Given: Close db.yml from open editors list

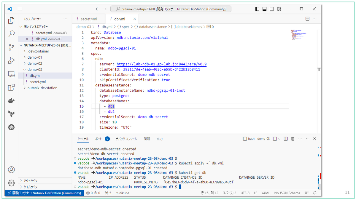Looking at the screenshot, I should pos(27,39).
